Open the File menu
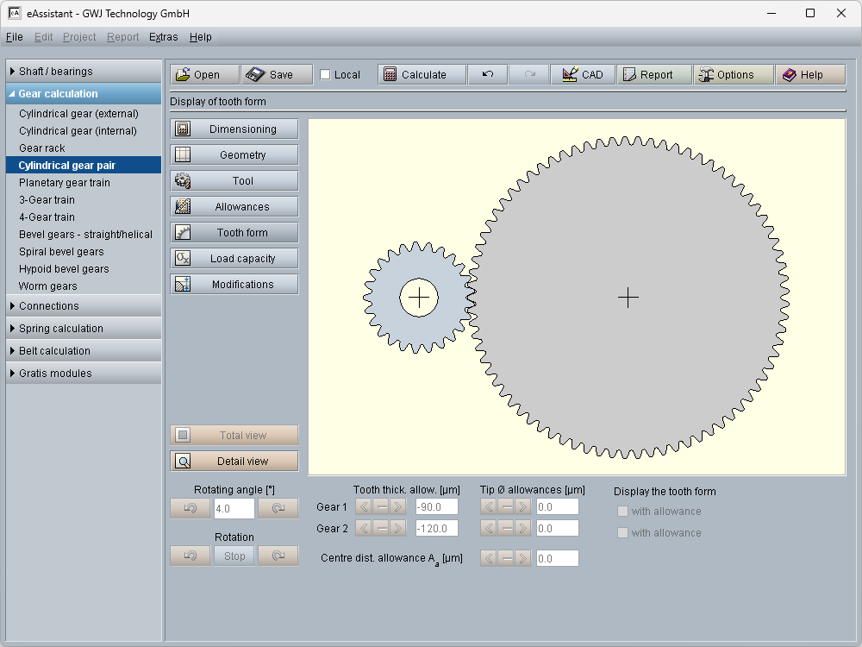 point(14,37)
